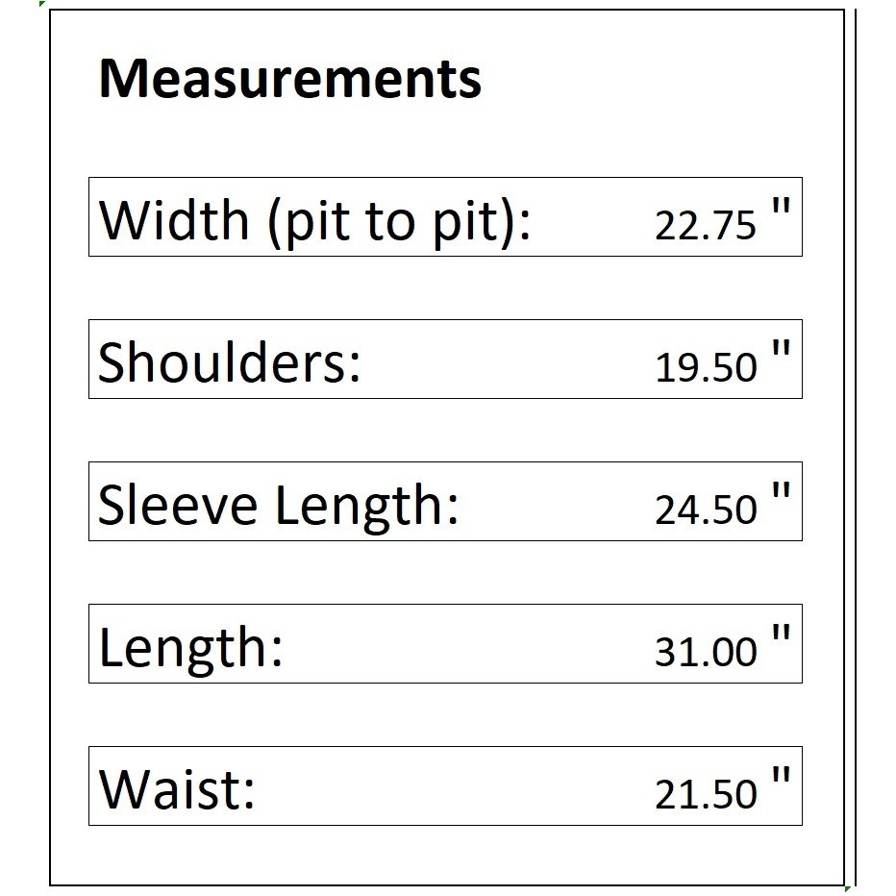Select the Length label
This screenshot has height=896, width=896.
pyautogui.click(x=191, y=650)
